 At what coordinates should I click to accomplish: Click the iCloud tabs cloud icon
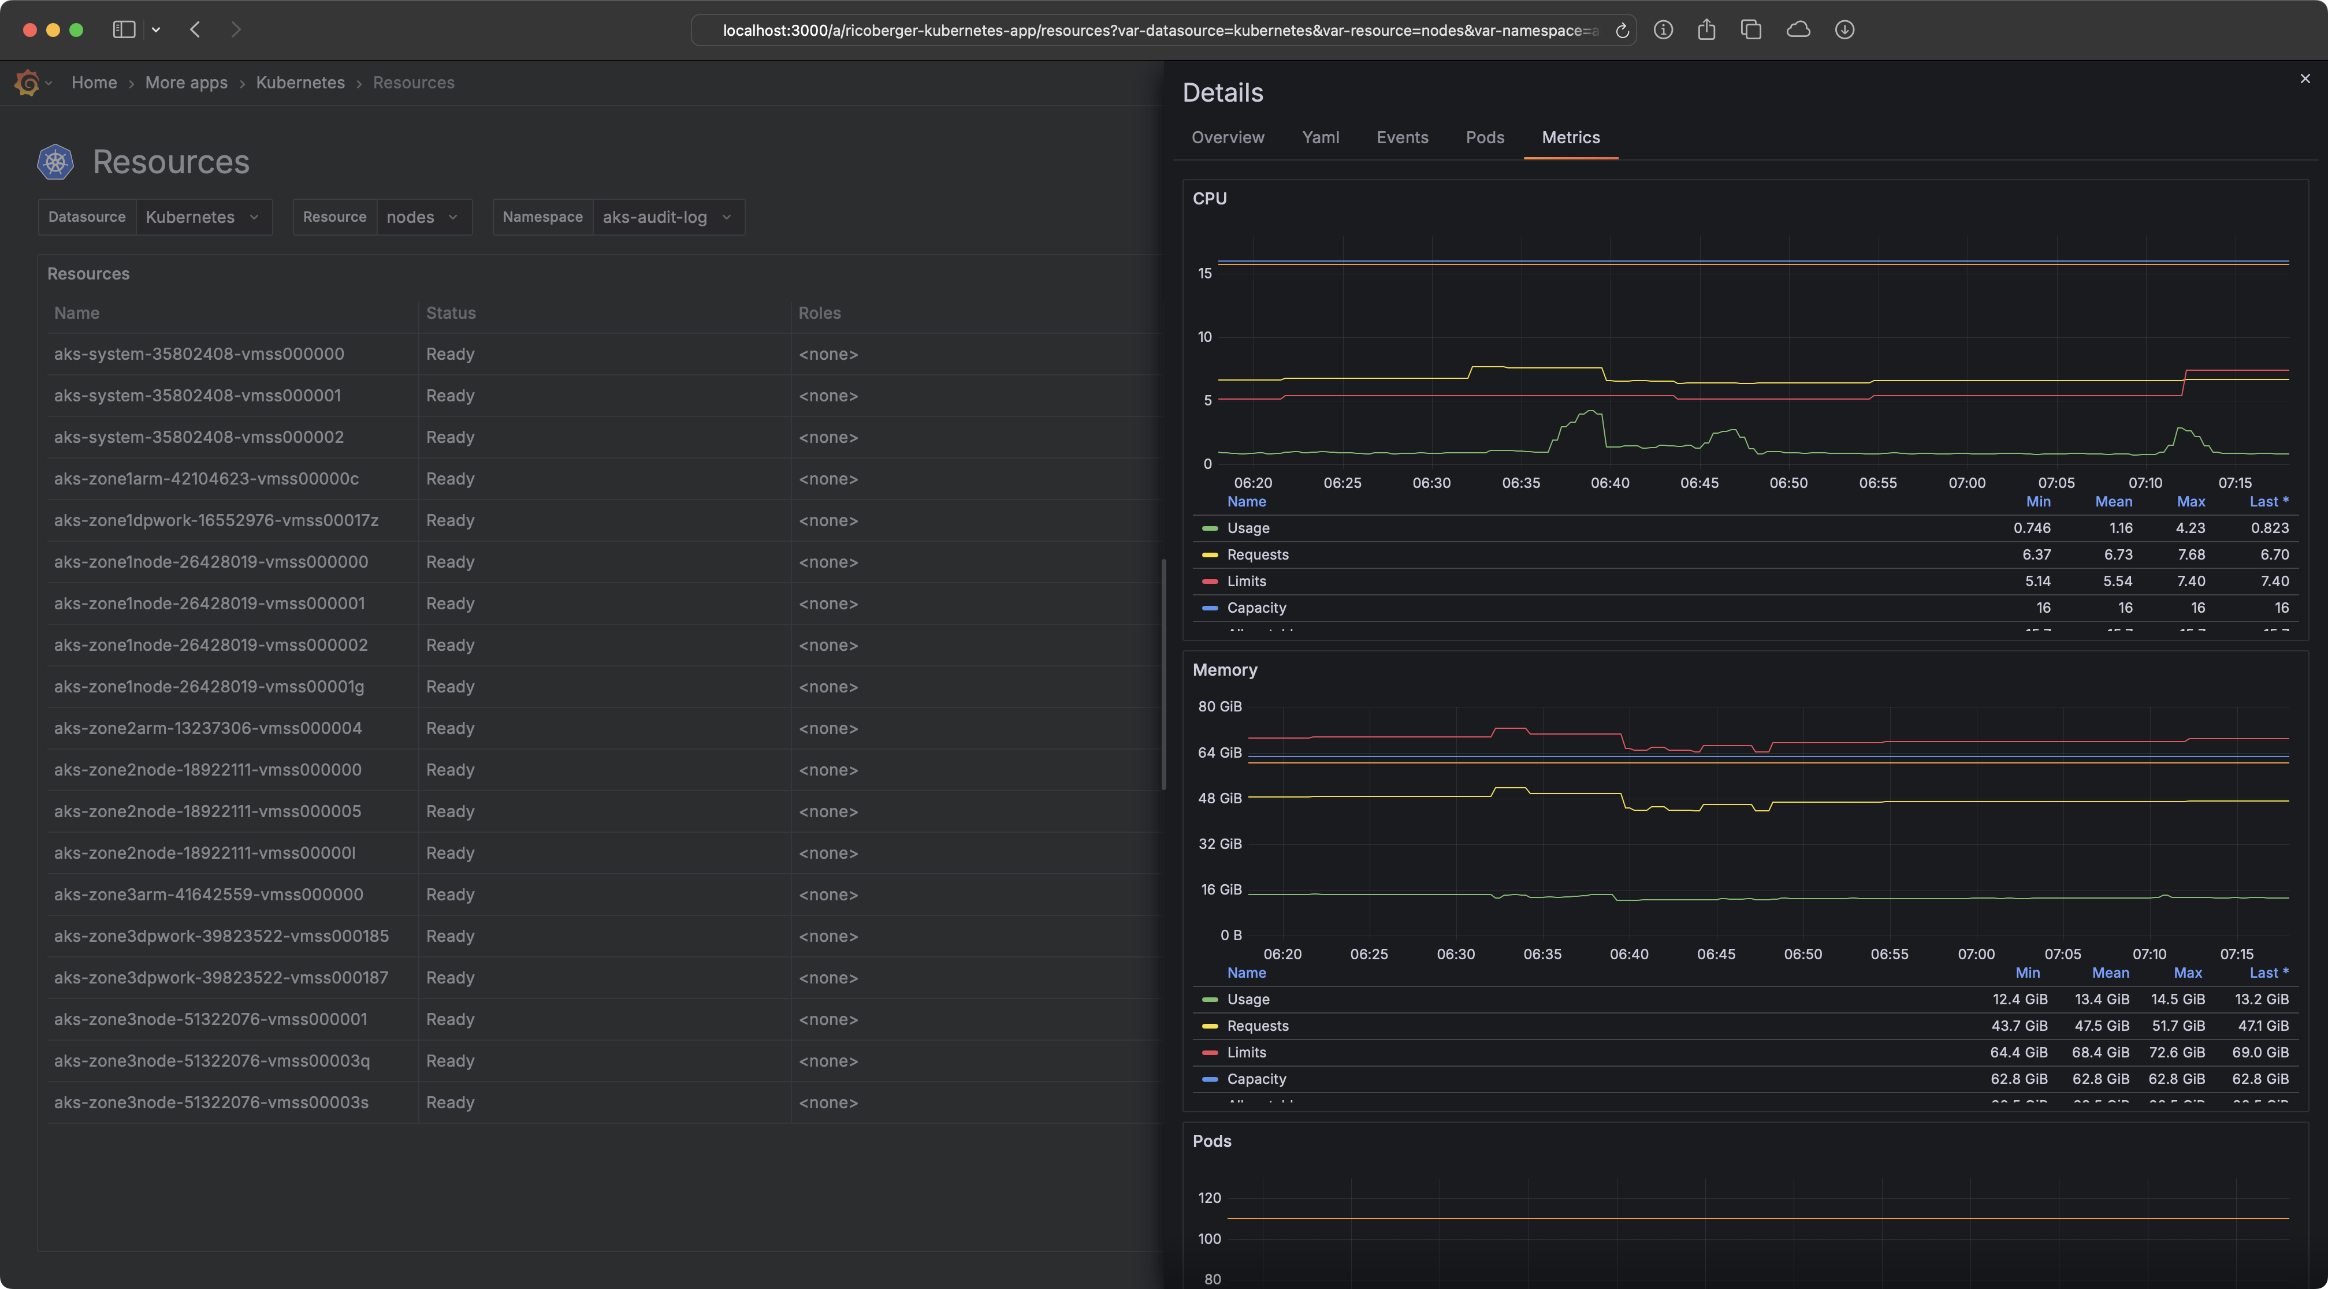[x=1798, y=30]
